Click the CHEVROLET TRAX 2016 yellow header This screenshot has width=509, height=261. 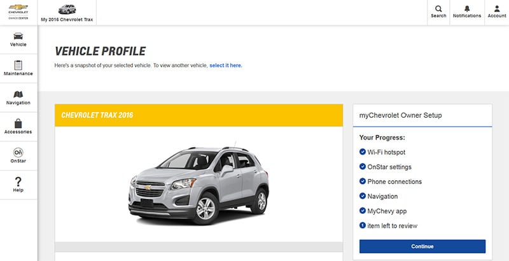199,115
